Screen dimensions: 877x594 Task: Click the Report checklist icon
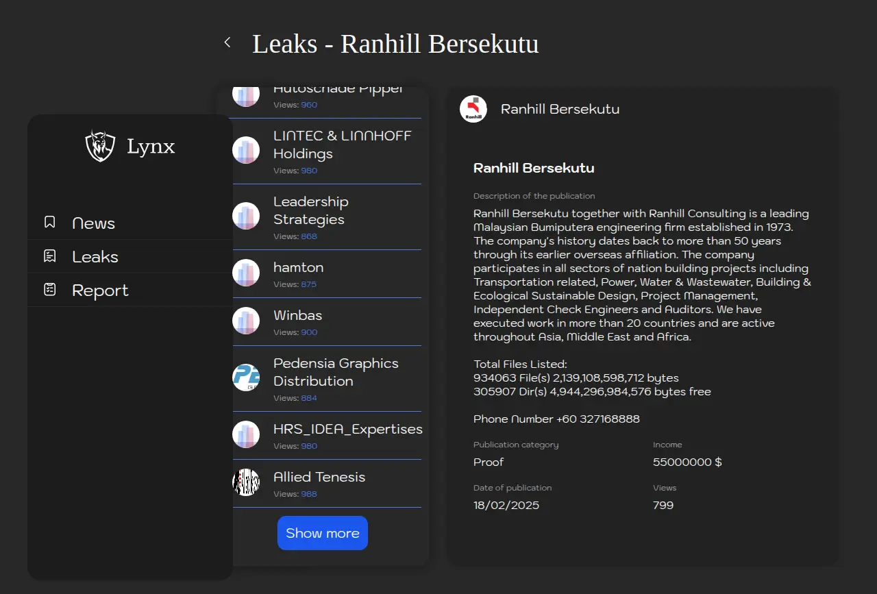coord(49,289)
